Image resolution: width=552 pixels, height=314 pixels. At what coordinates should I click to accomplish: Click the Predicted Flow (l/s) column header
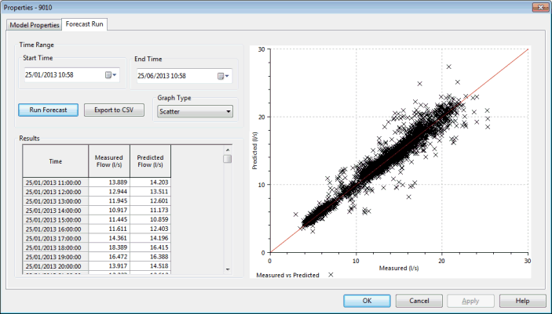pyautogui.click(x=150, y=161)
